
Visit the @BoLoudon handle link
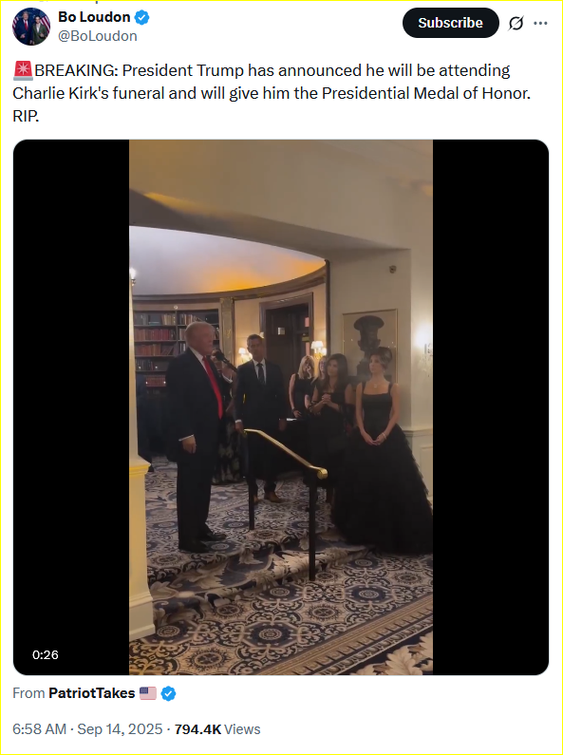tap(98, 36)
